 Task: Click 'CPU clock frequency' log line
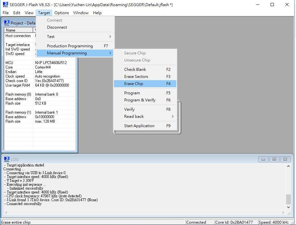click(43, 196)
